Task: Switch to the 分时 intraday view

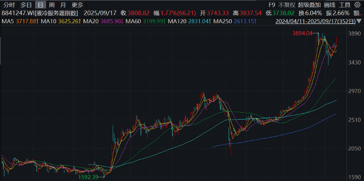Action: [9, 5]
